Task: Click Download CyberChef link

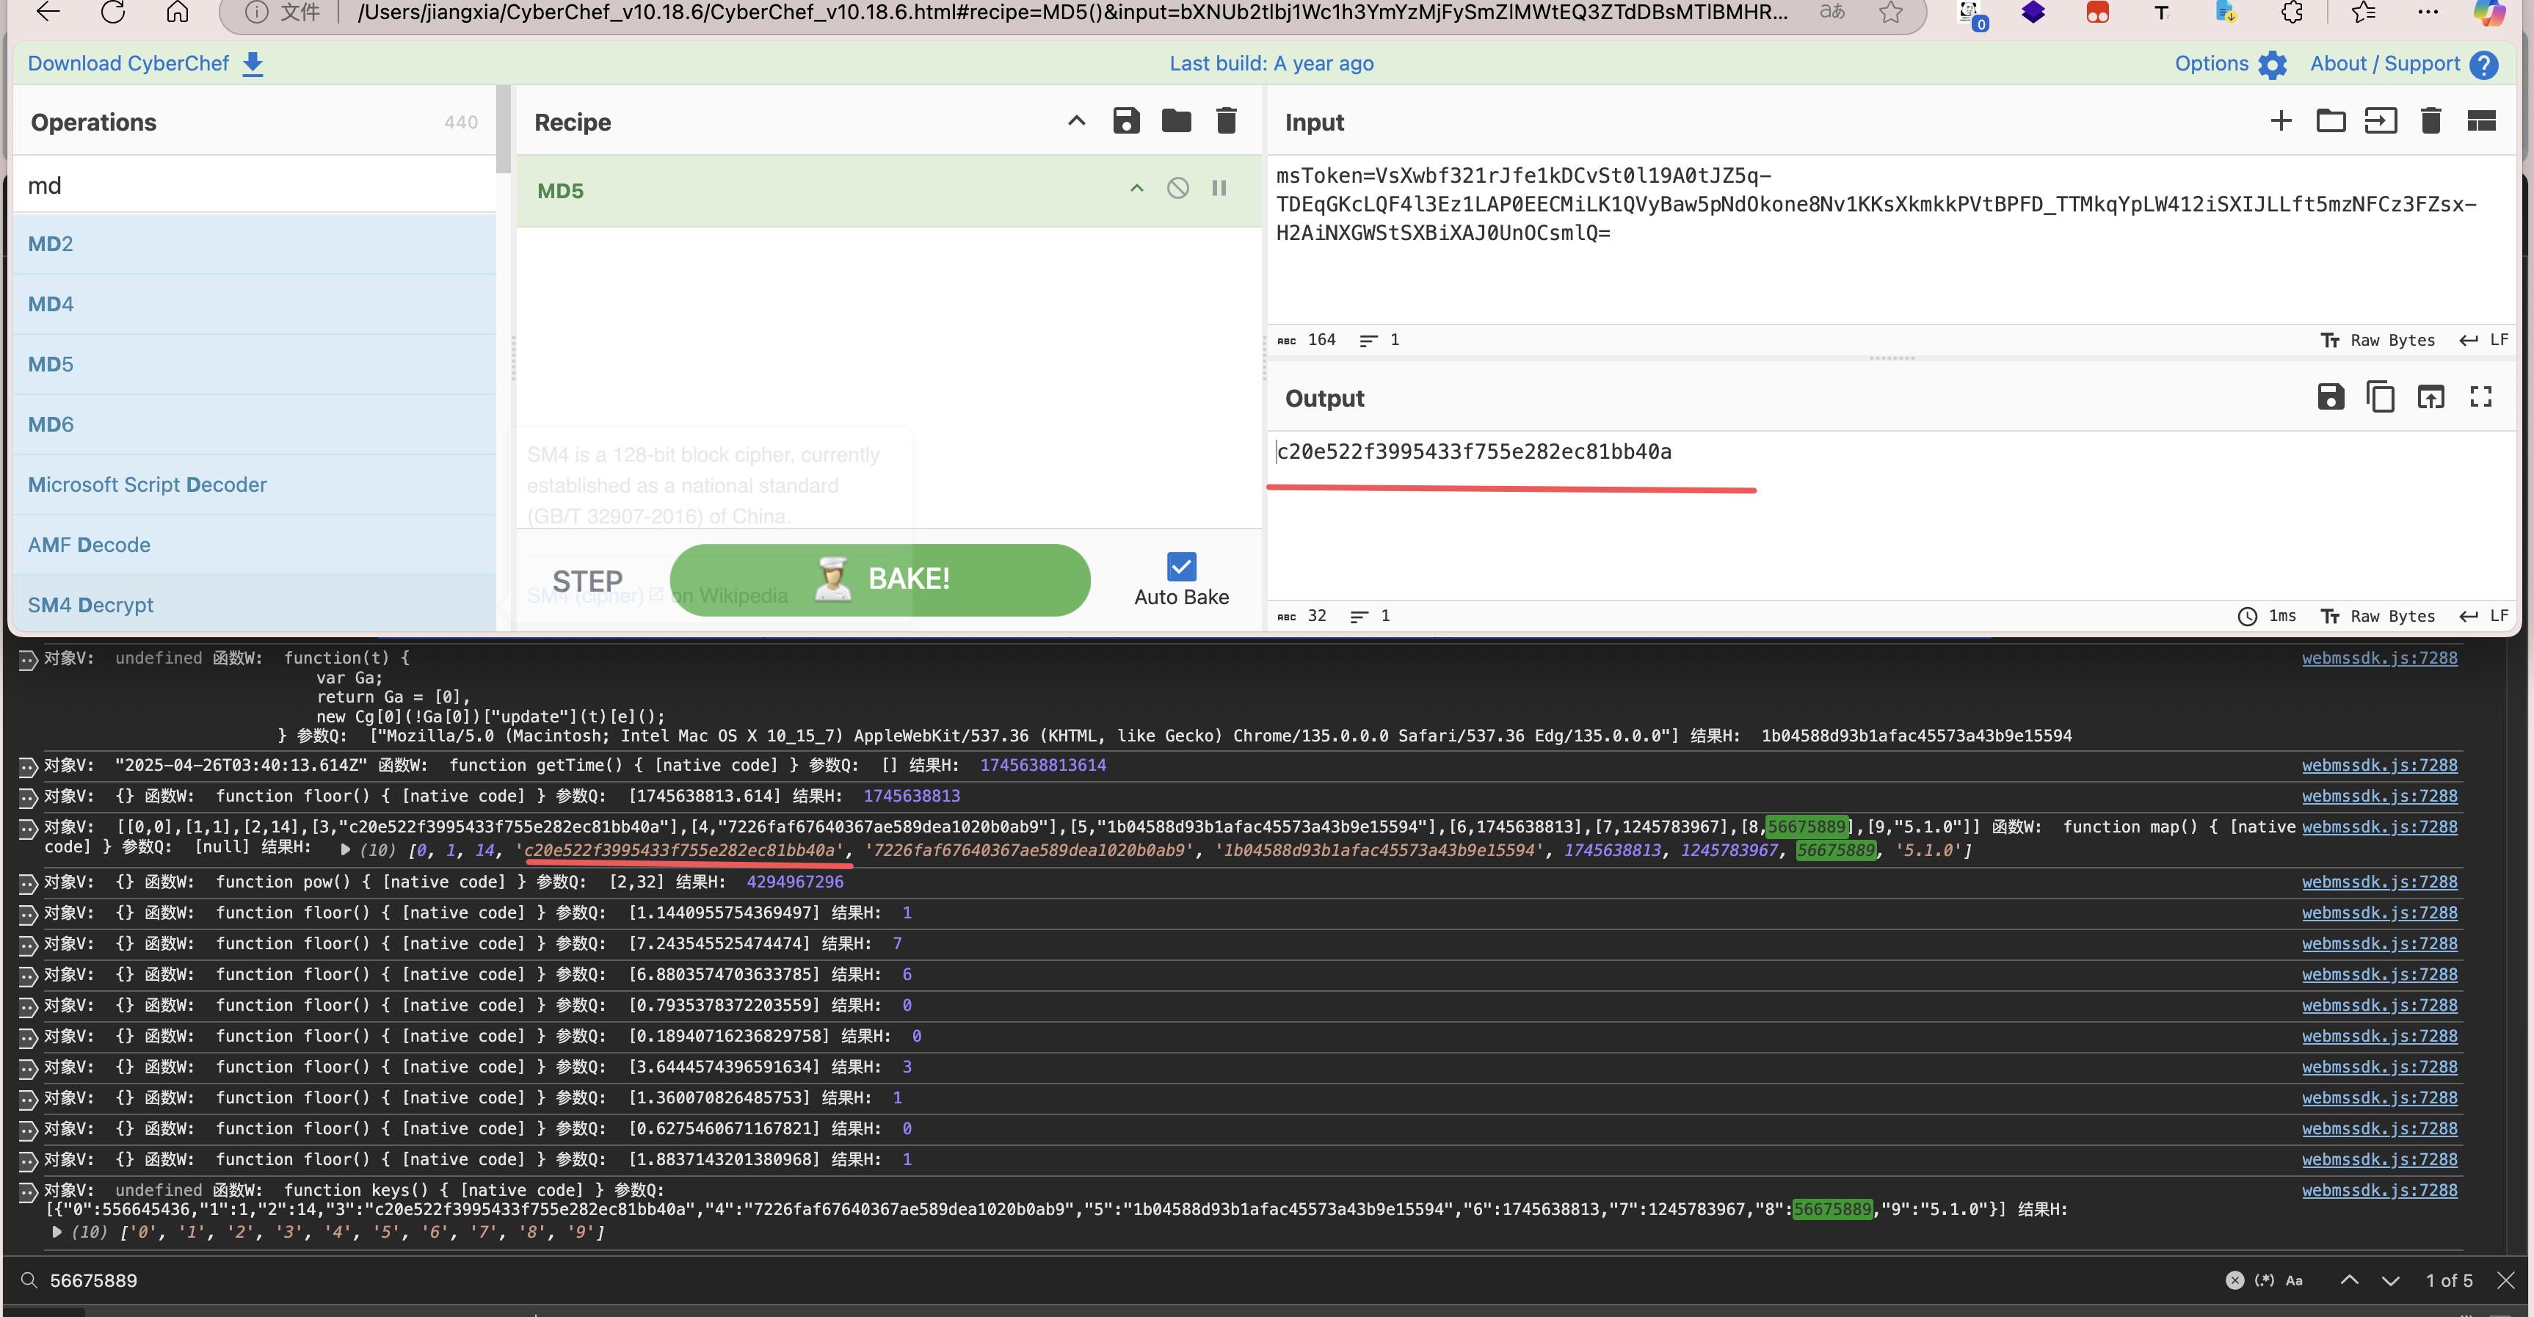Action: [128, 64]
